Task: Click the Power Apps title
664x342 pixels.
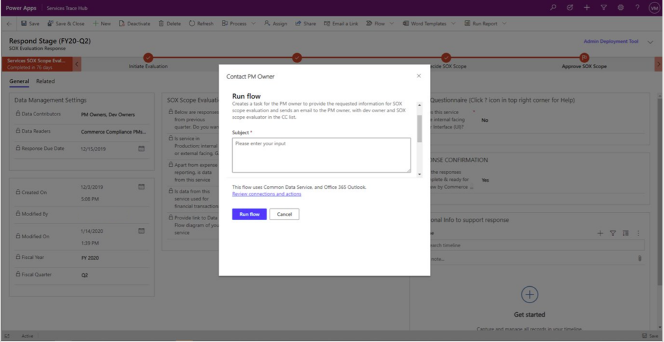Action: click(x=21, y=8)
